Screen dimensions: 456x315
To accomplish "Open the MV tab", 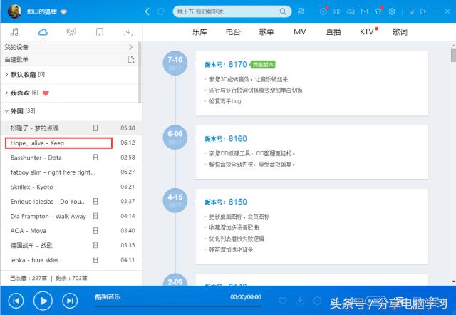I will (299, 31).
